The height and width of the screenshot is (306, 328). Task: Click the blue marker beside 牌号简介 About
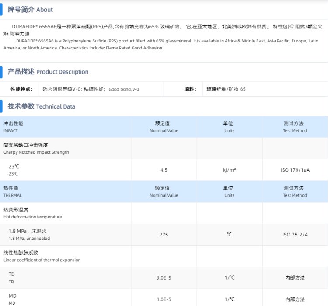tap(3, 9)
